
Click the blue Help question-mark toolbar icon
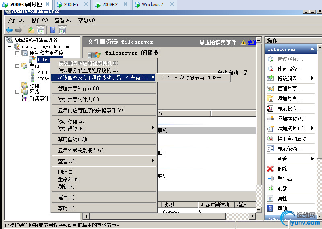coord(53,30)
